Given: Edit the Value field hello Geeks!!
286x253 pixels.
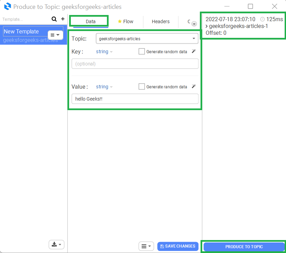Looking at the screenshot, I should pos(135,99).
